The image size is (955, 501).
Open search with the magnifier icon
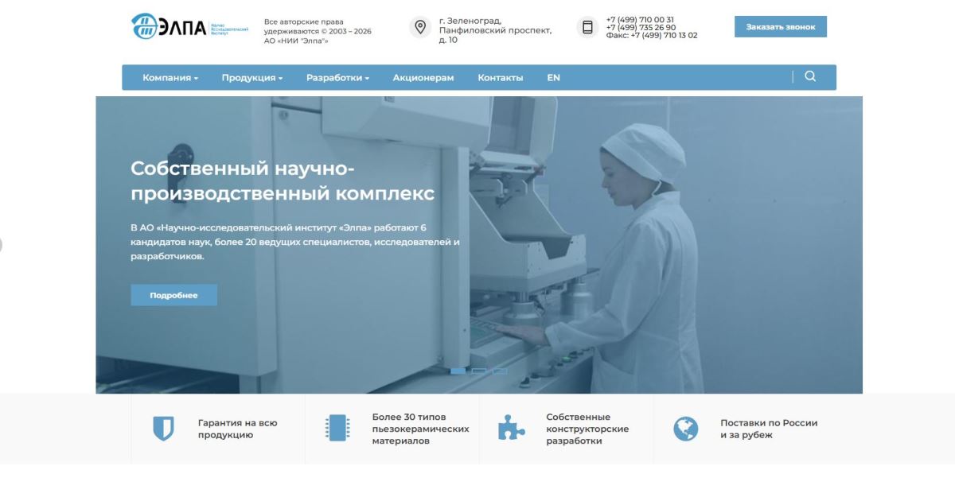click(810, 76)
